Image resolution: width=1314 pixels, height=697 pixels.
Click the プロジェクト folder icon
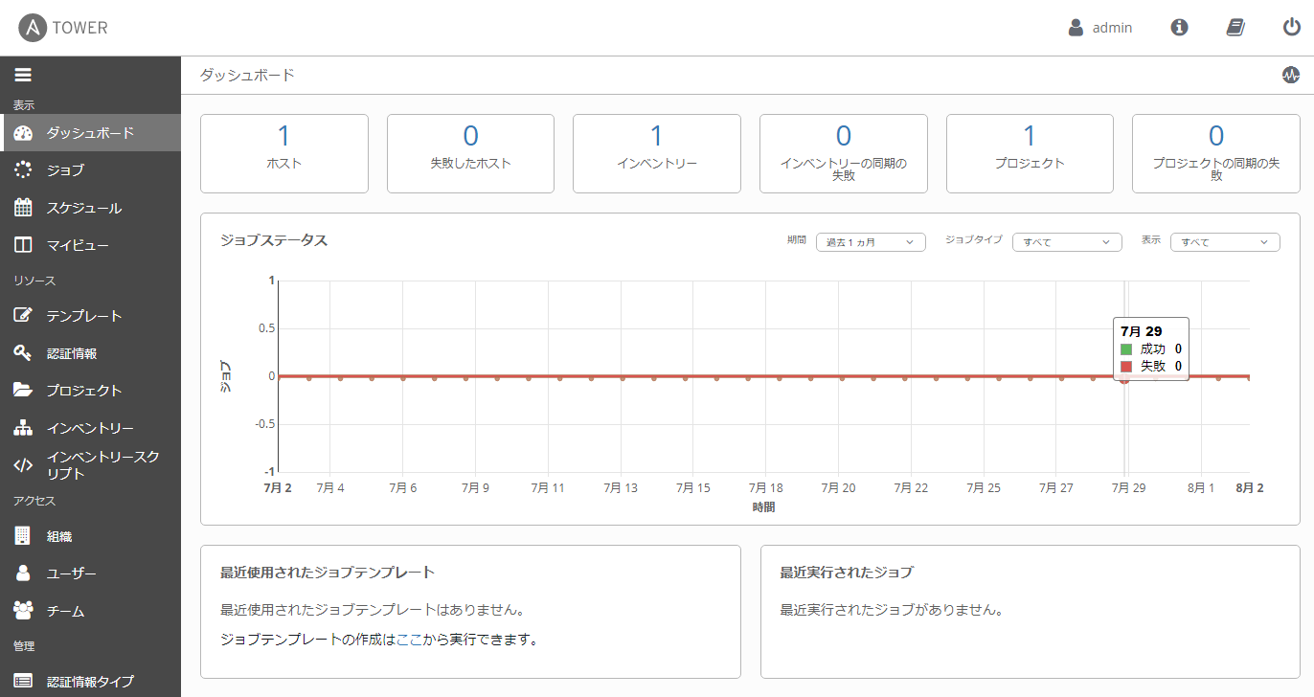[24, 390]
